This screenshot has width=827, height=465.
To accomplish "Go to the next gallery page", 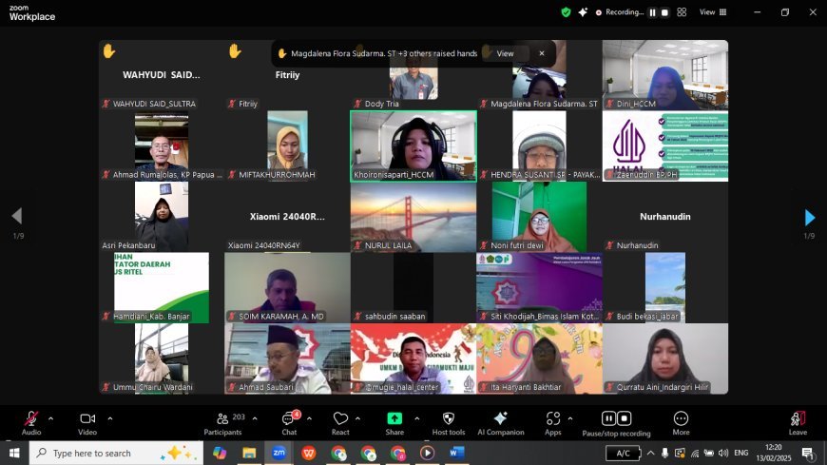I will coord(810,218).
